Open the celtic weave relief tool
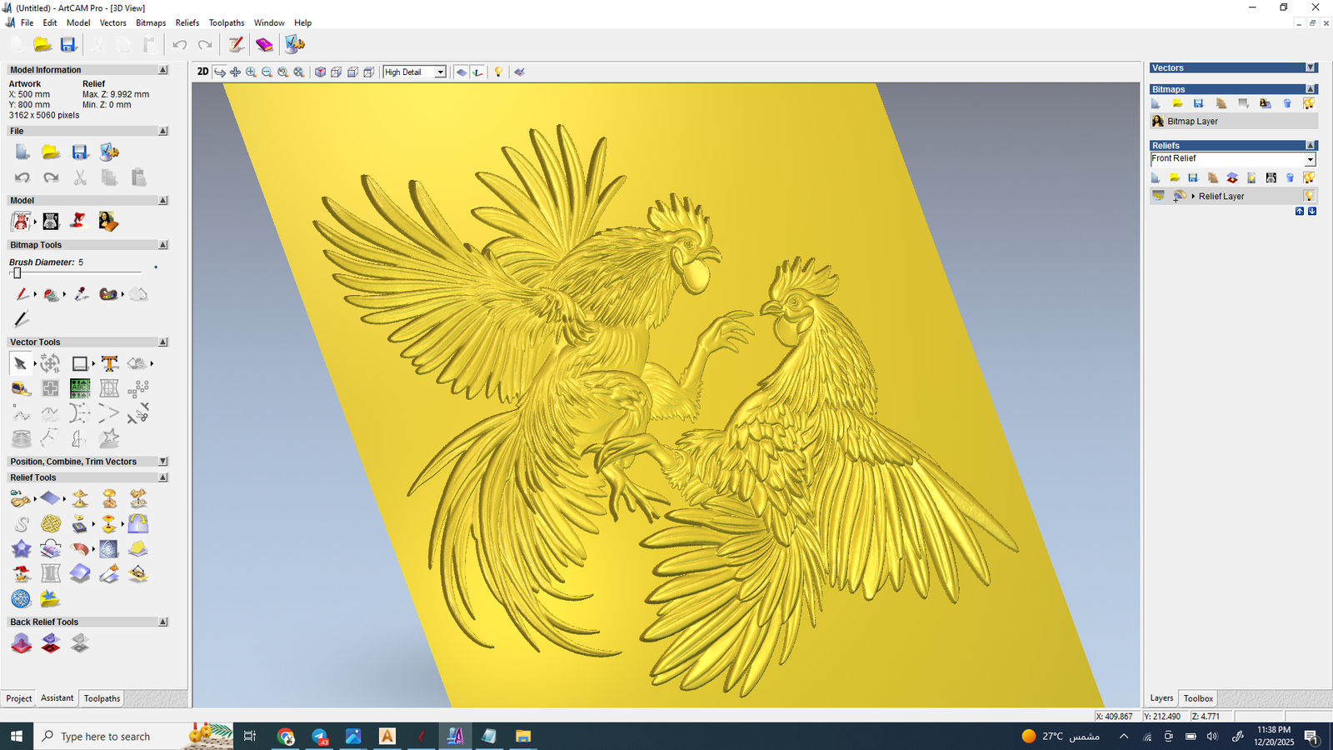This screenshot has width=1333, height=750. click(51, 523)
